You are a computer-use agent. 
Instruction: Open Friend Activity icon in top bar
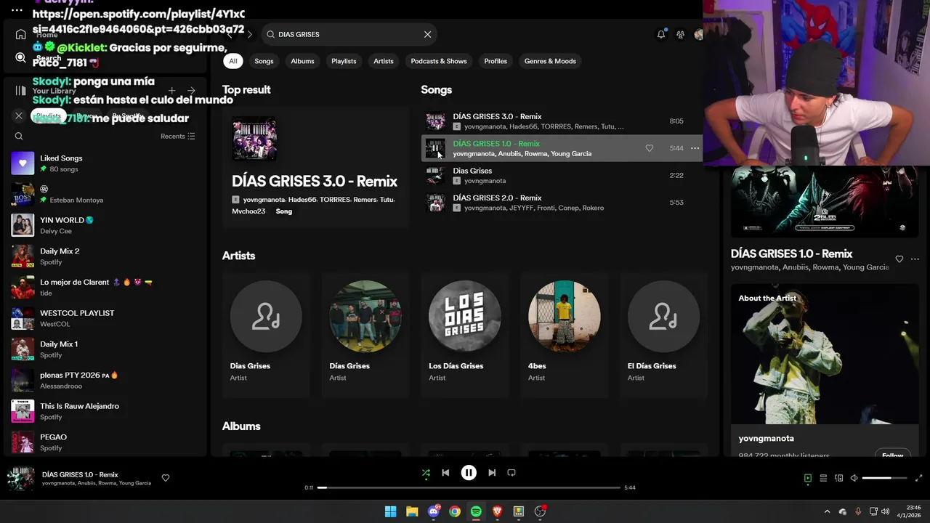680,34
